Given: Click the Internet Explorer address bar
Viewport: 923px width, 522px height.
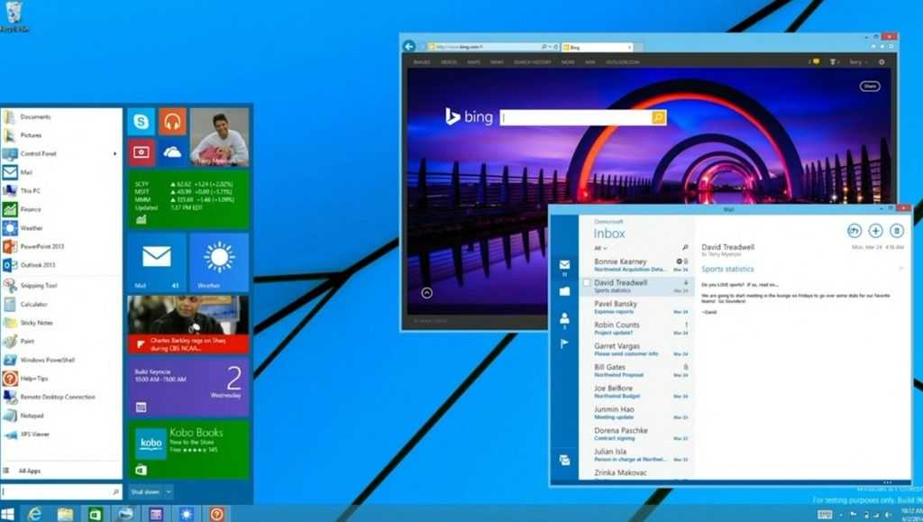Looking at the screenshot, I should pyautogui.click(x=485, y=47).
